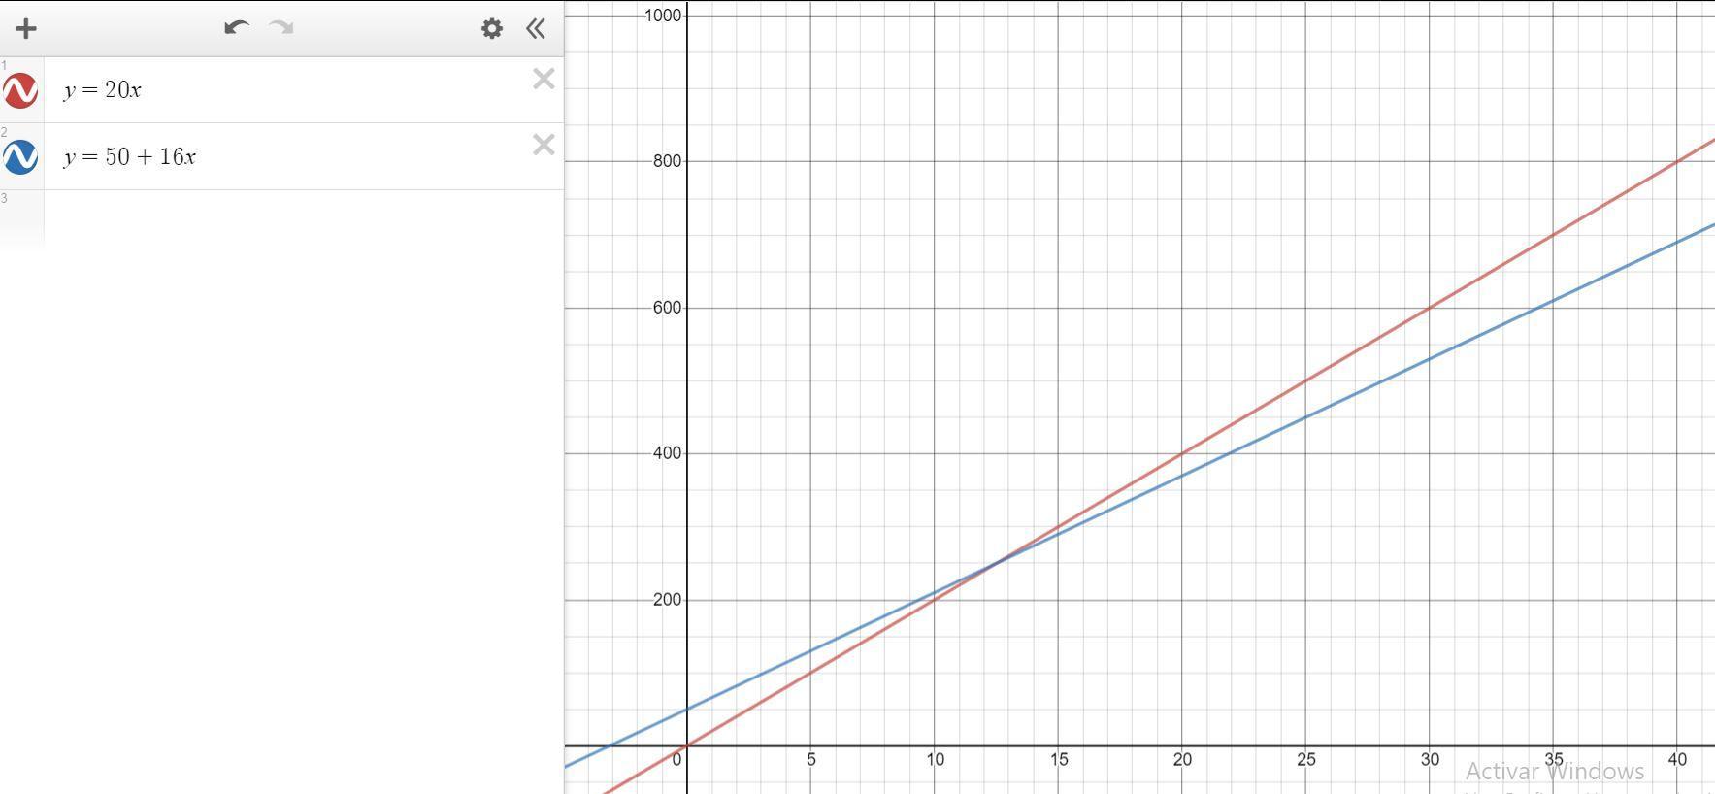The width and height of the screenshot is (1715, 794).
Task: Undo the last action
Action: click(x=236, y=28)
